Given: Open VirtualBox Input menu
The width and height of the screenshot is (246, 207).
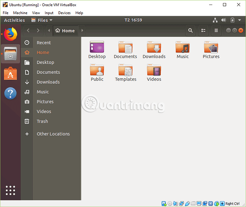Looking at the screenshot, I should point(49,13).
